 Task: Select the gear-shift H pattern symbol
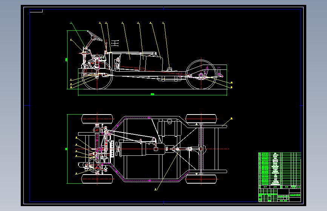[115, 43]
